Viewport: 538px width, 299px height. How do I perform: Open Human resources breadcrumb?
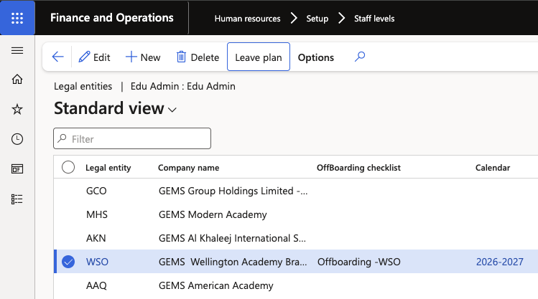point(247,19)
